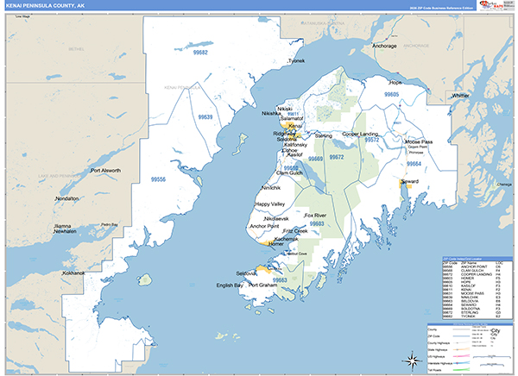Click the Hope town label on map
The width and height of the screenshot is (518, 376).
(395, 83)
